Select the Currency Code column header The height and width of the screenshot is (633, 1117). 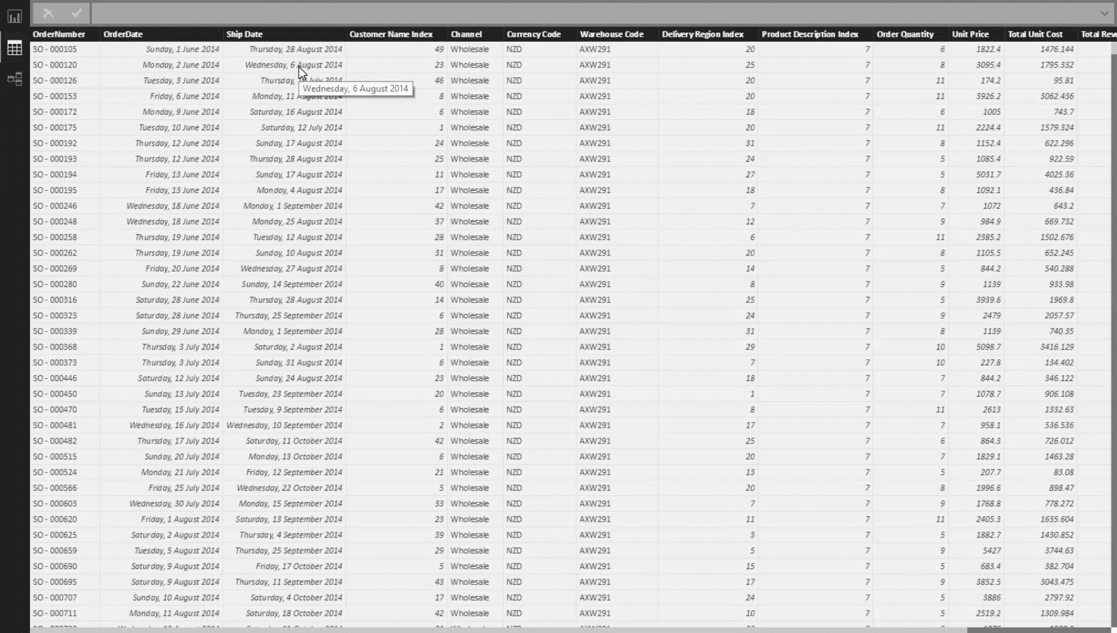click(534, 34)
